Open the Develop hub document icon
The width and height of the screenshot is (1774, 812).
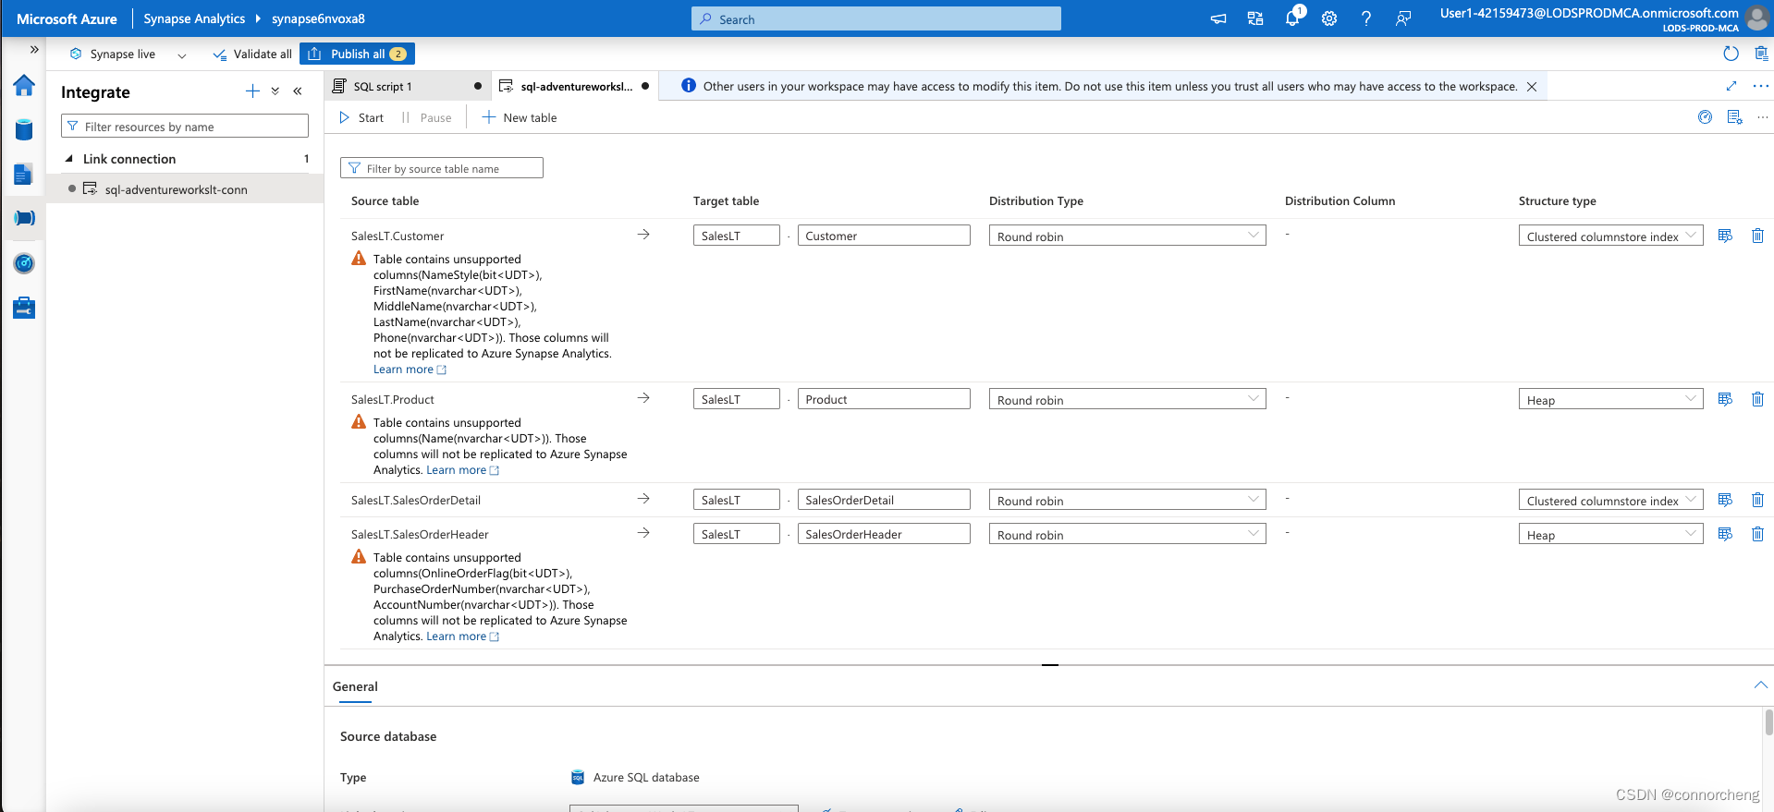24,174
